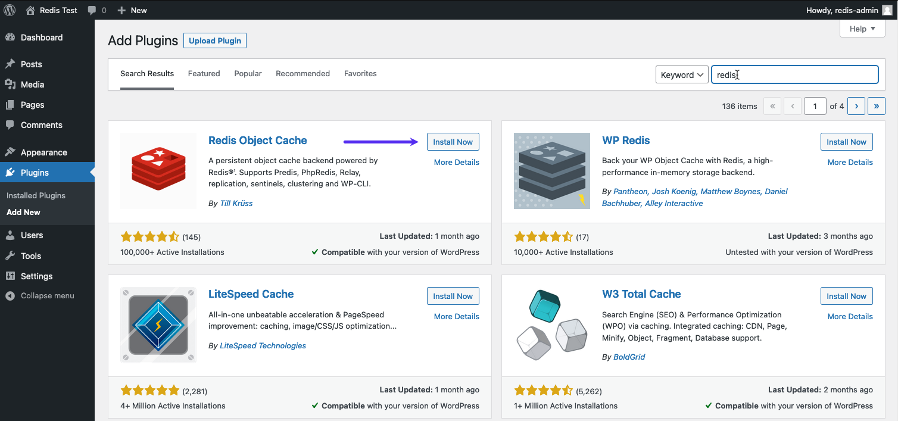Open the Posts pushpin icon
Screen dimensions: 898x421
(x=13, y=64)
